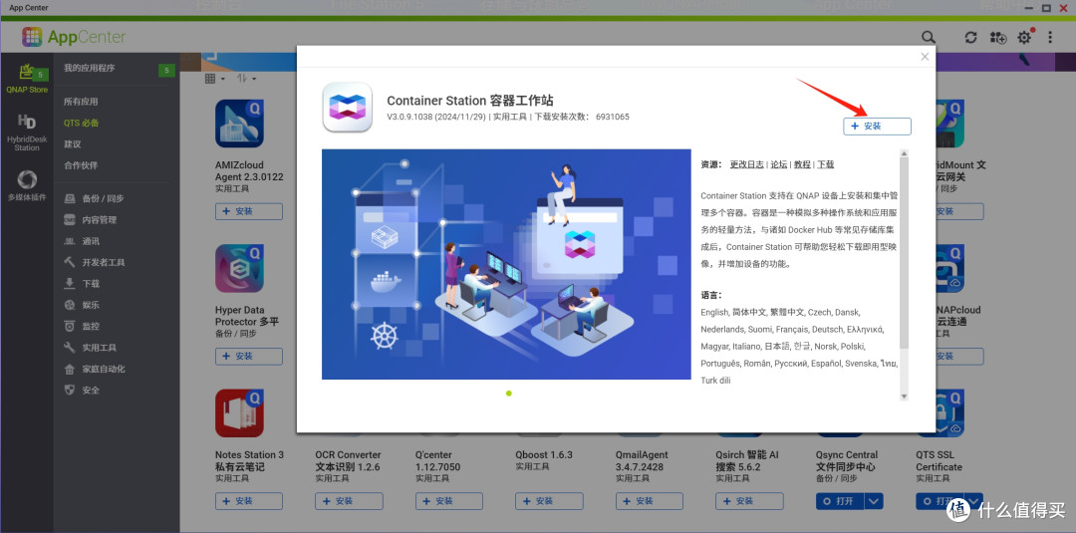Image resolution: width=1076 pixels, height=533 pixels.
Task: Select 多媒体插件 in the sidebar
Action: click(27, 185)
